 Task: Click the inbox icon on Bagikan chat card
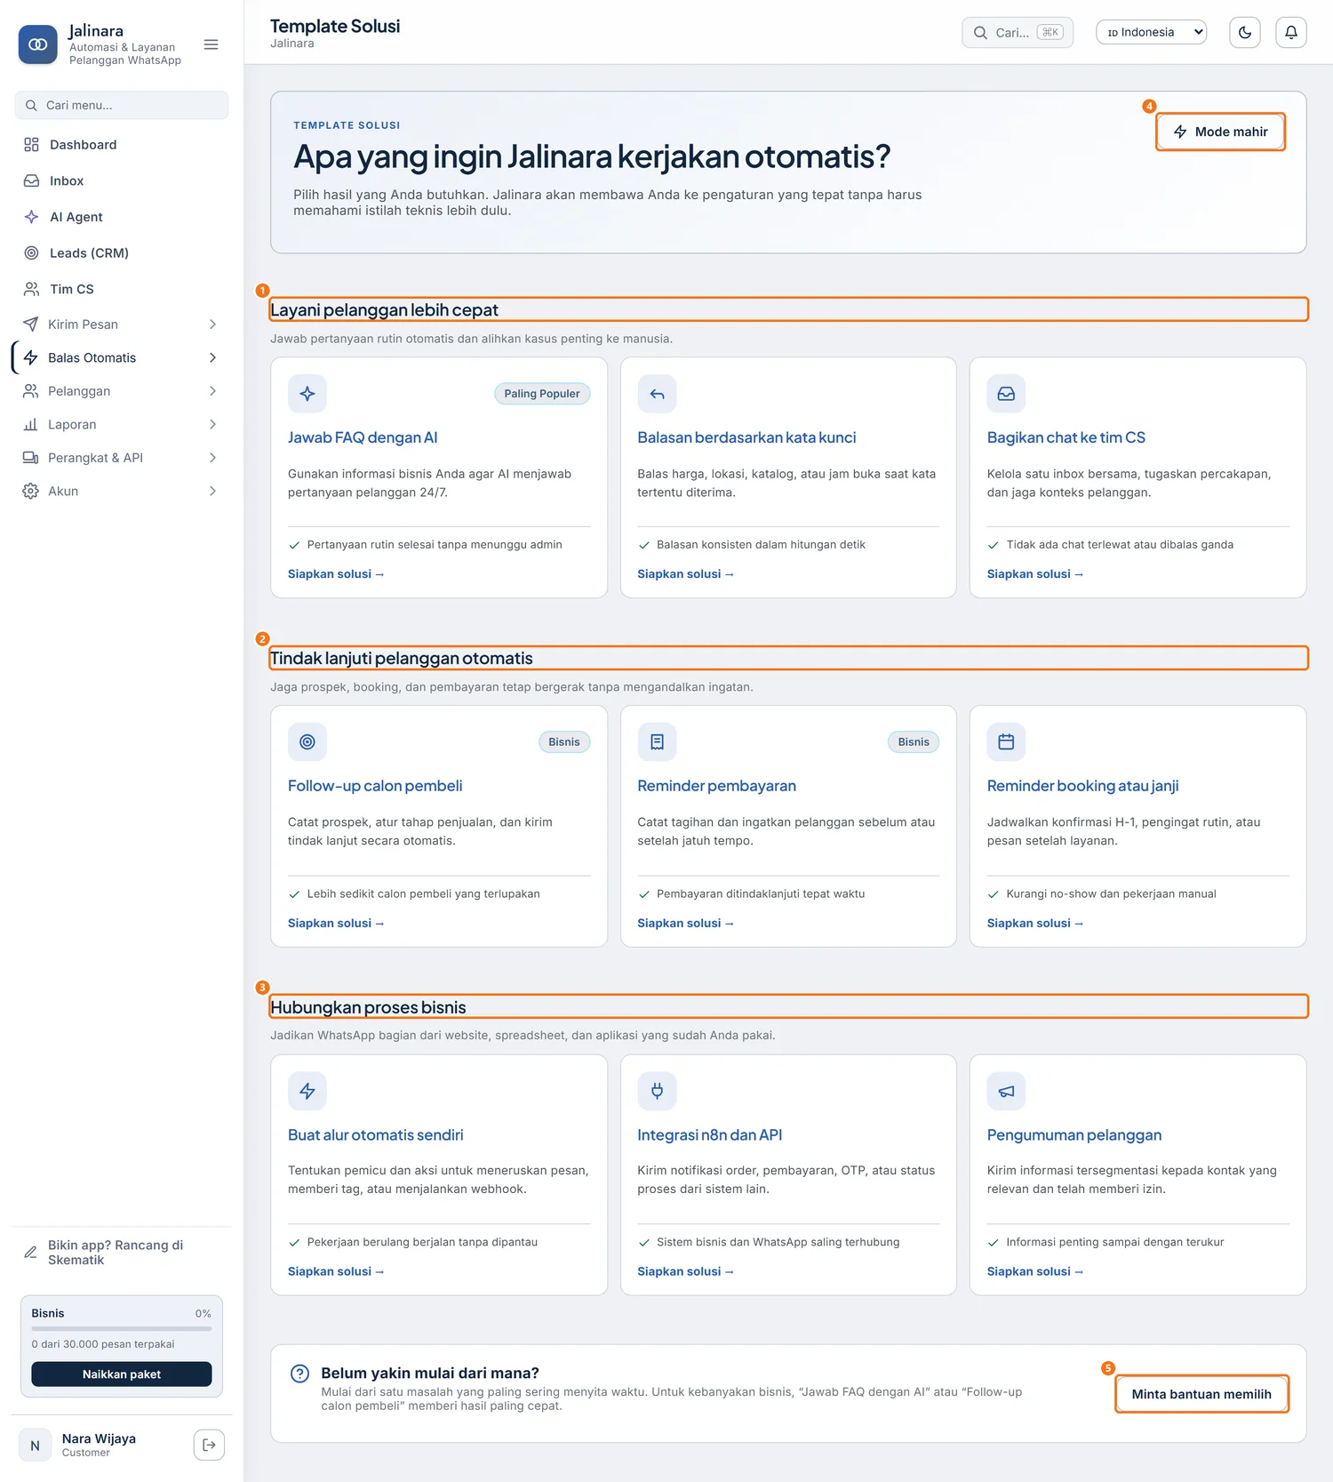coord(1006,394)
